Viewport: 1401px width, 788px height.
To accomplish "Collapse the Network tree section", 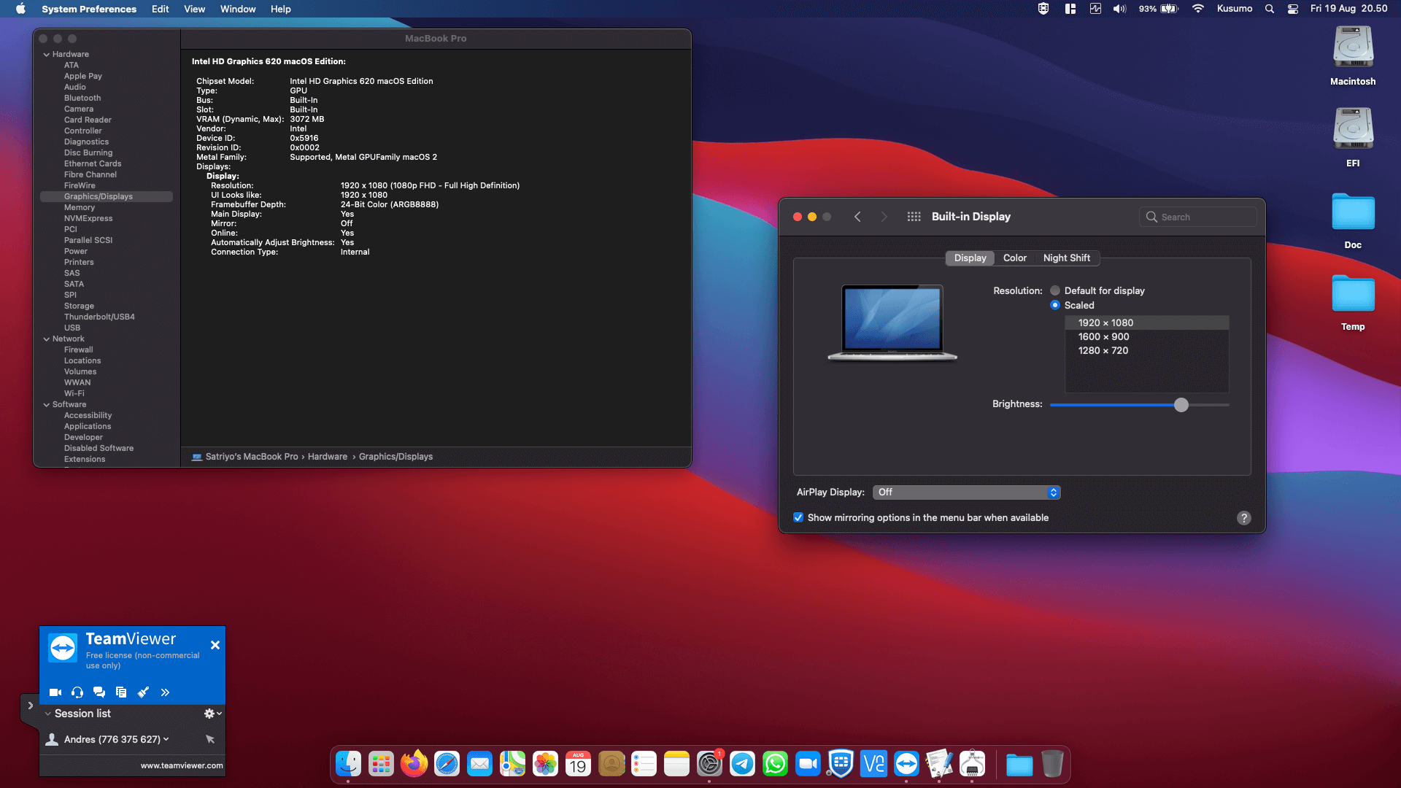I will click(x=47, y=339).
